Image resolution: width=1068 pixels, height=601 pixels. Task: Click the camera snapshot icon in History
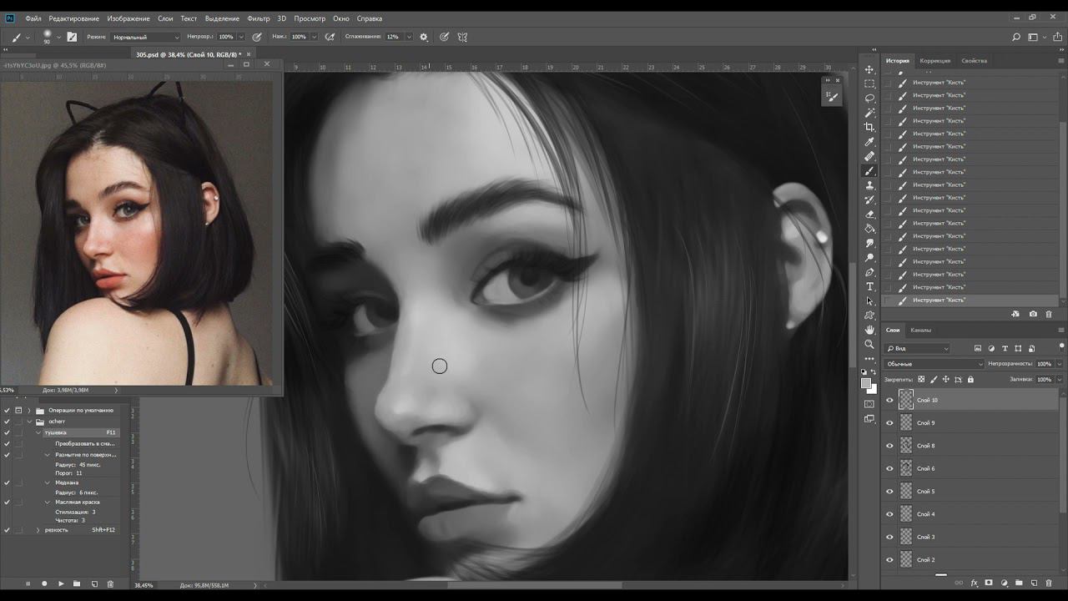tap(1033, 314)
